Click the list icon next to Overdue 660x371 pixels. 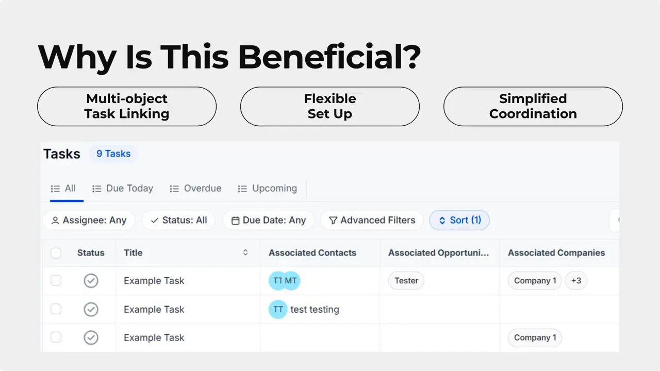point(174,188)
